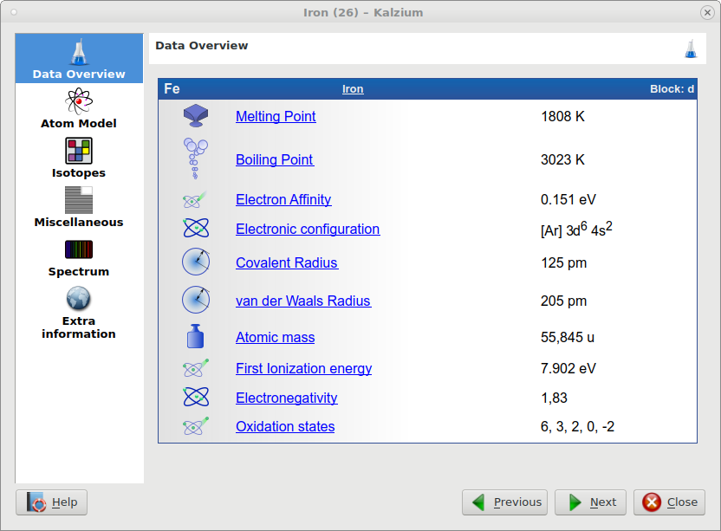Select the electron affinity value 0.151 eV
The image size is (721, 531).
(568, 199)
